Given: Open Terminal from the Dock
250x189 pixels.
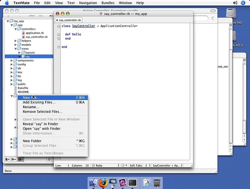Looking at the screenshot, I should (133, 183).
